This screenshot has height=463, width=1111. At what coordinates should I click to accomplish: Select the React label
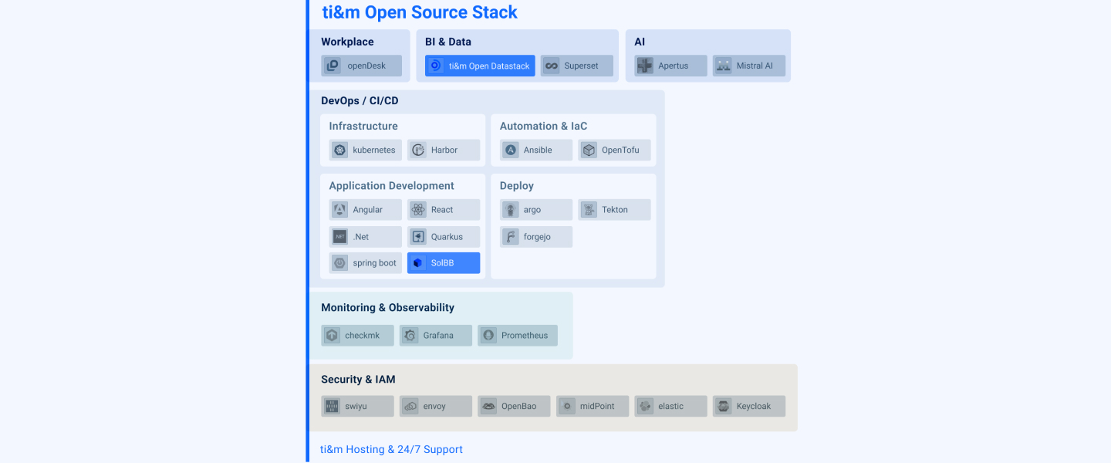pyautogui.click(x=442, y=210)
